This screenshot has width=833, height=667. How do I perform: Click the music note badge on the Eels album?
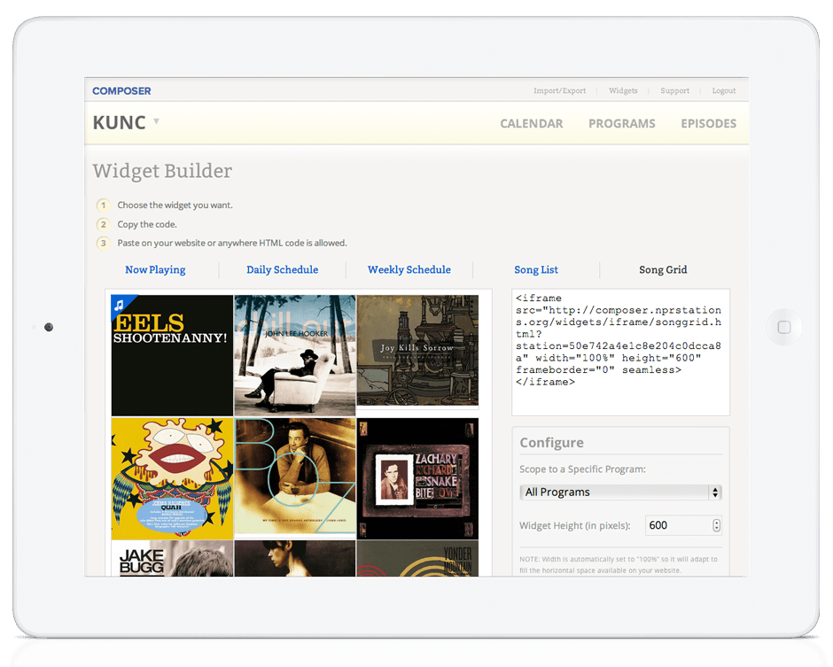coord(121,304)
